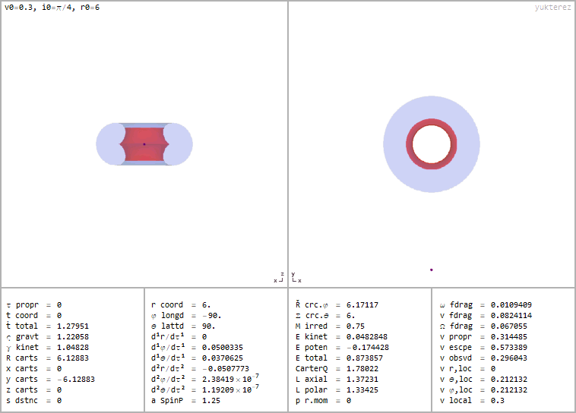Click the r coord row
576x413 pixels.
coord(181,305)
